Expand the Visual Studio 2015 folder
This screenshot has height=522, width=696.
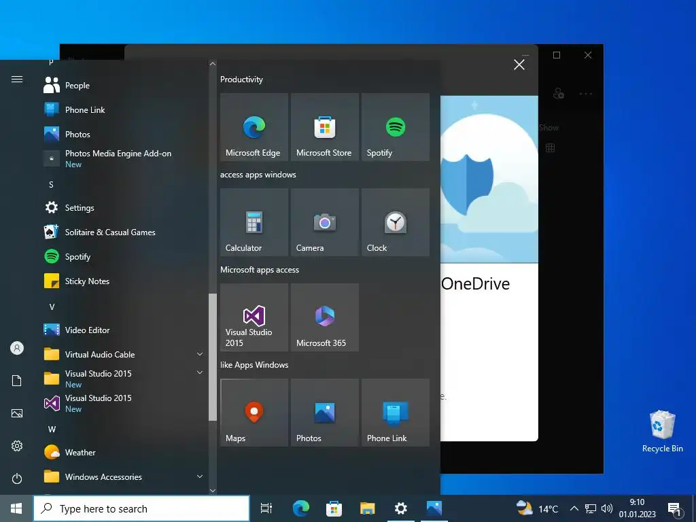[x=124, y=379]
